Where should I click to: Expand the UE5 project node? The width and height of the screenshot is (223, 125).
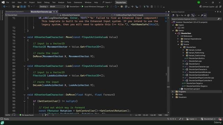click(176, 28)
